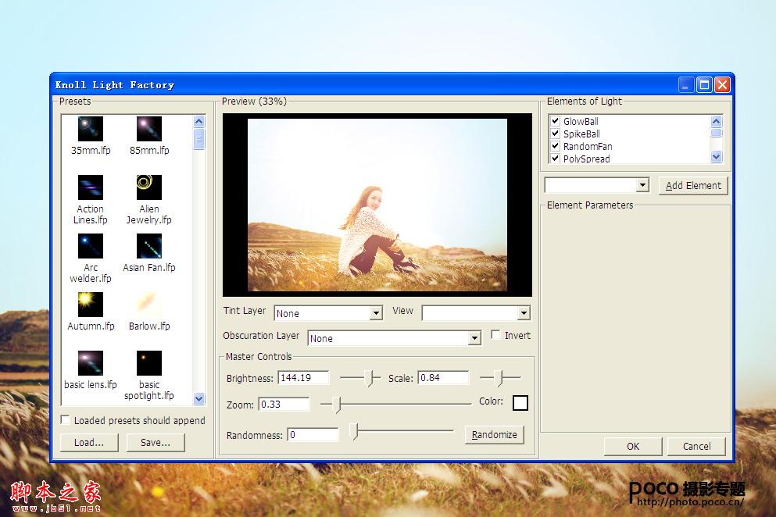This screenshot has width=776, height=517.
Task: Select the Alien Jewelry.lfp preset icon
Action: [149, 187]
